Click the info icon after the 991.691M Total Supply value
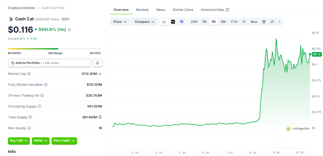 pyautogui.click(x=100, y=117)
